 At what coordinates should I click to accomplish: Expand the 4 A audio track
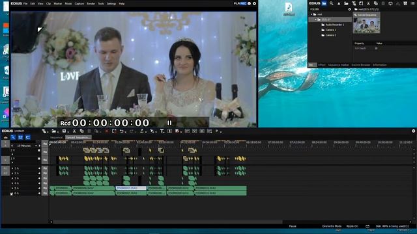point(12,183)
